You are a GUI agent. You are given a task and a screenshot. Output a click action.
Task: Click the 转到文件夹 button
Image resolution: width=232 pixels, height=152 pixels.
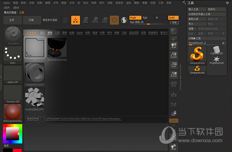(33, 119)
